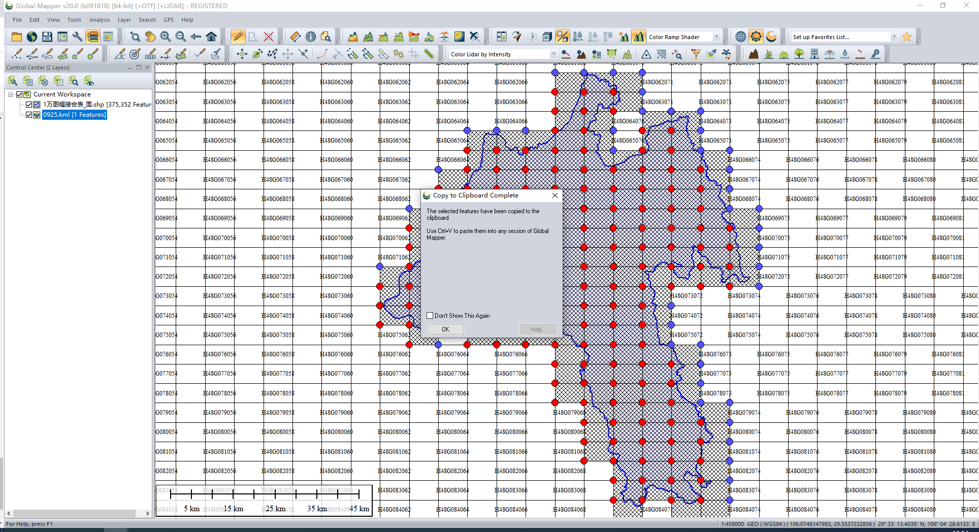This screenshot has width=979, height=532.
Task: Select the 0925.kml layer row
Action: (74, 115)
